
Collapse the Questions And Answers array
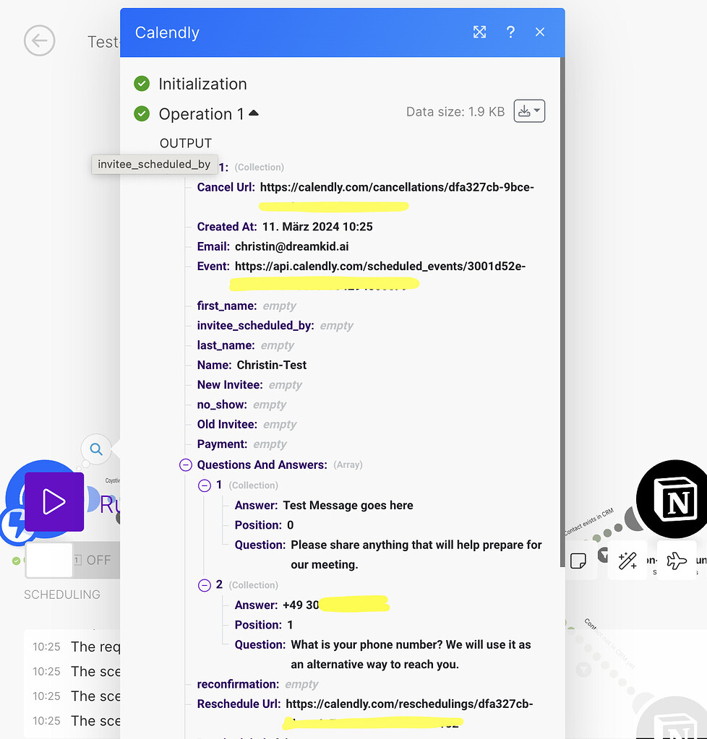click(186, 464)
